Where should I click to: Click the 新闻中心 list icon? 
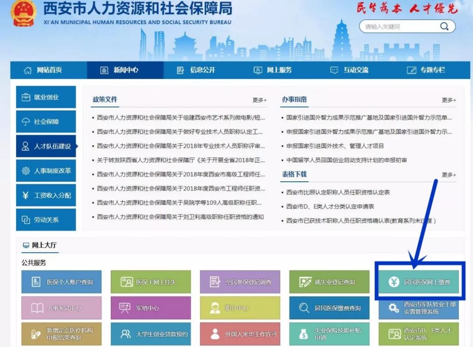coord(104,70)
